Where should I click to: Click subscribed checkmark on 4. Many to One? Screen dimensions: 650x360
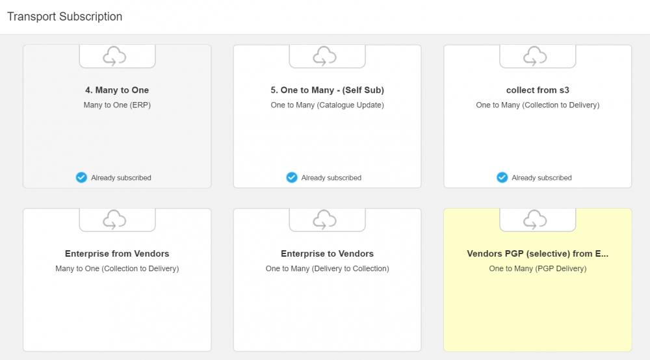click(81, 177)
